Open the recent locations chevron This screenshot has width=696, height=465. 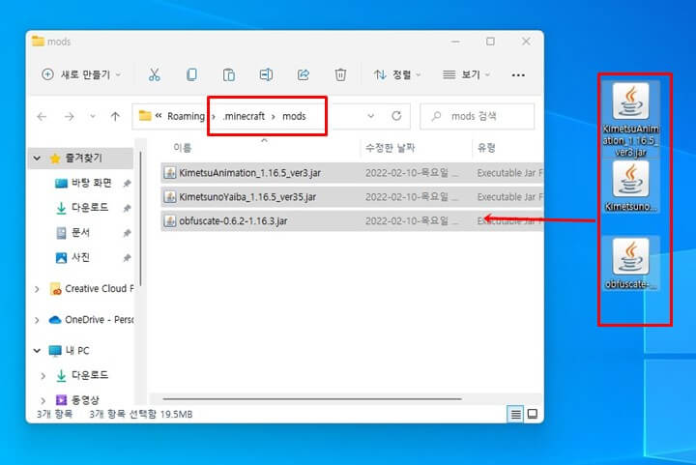point(93,116)
